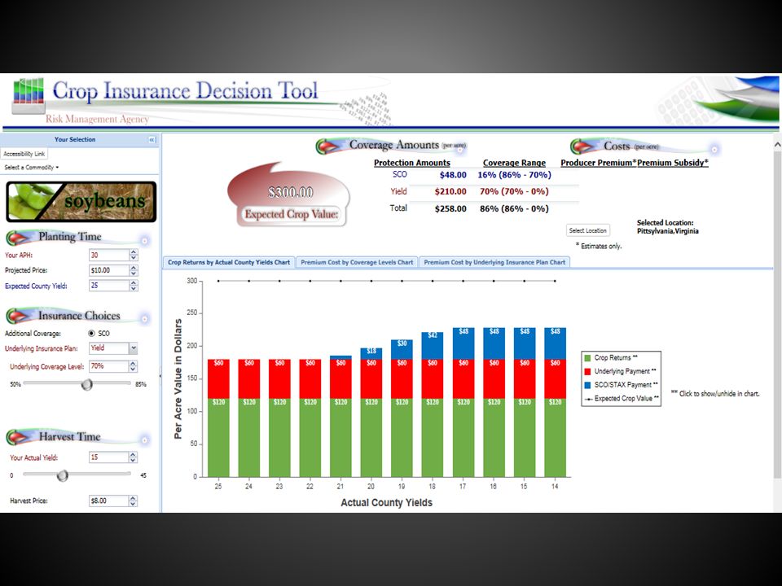Screen dimensions: 782x586
Task: Open Premium Cost by Underlying Insurance Plan tab
Action: click(x=494, y=262)
